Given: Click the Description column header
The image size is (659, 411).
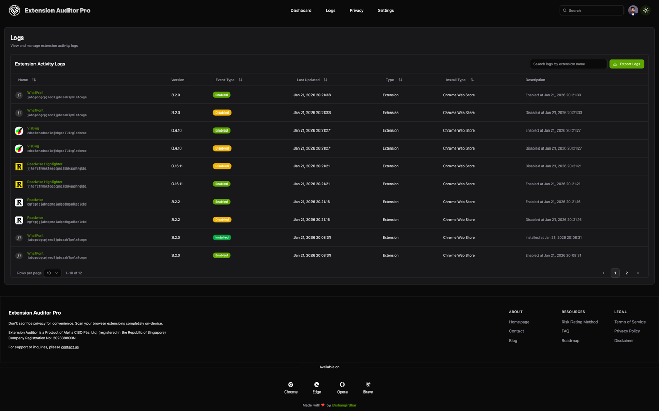Looking at the screenshot, I should (x=535, y=80).
